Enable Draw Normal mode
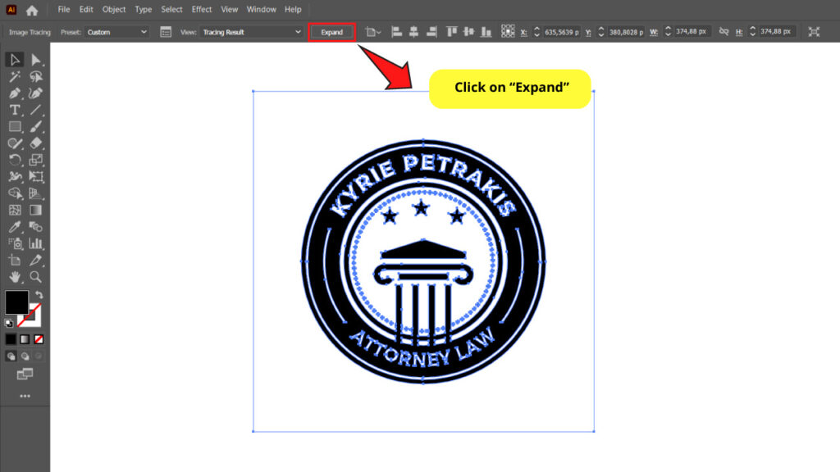 [x=11, y=356]
